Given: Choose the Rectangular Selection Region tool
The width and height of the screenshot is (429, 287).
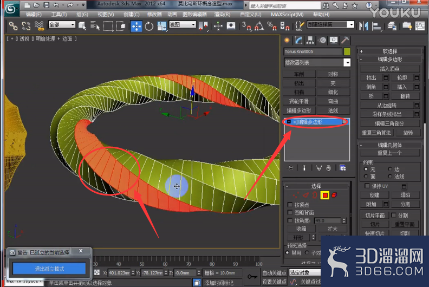Looking at the screenshot, I should point(108,26).
